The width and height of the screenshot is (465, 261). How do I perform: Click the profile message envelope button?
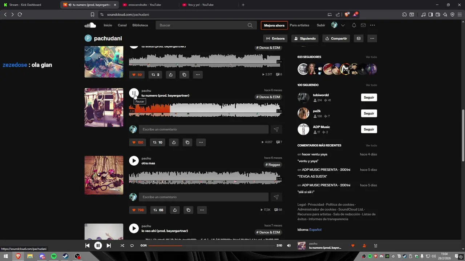(x=359, y=38)
